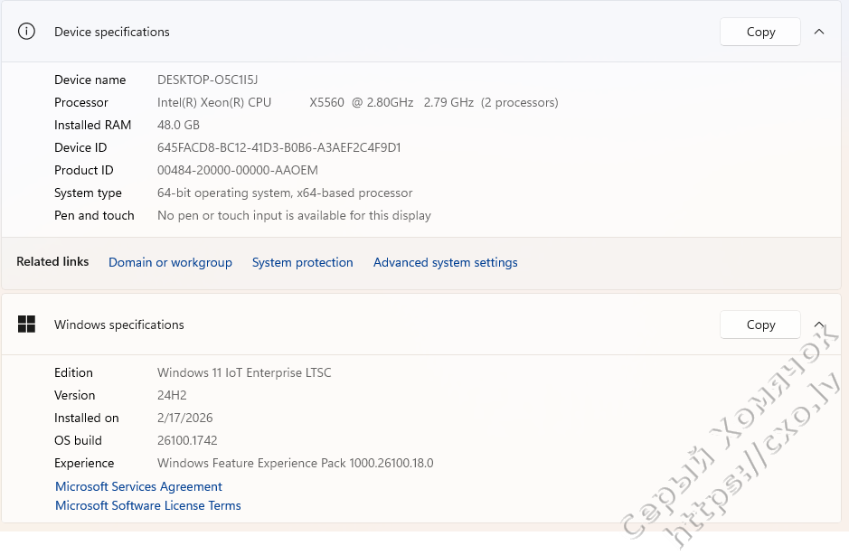Collapse the Windows specifications section chevron

(819, 325)
